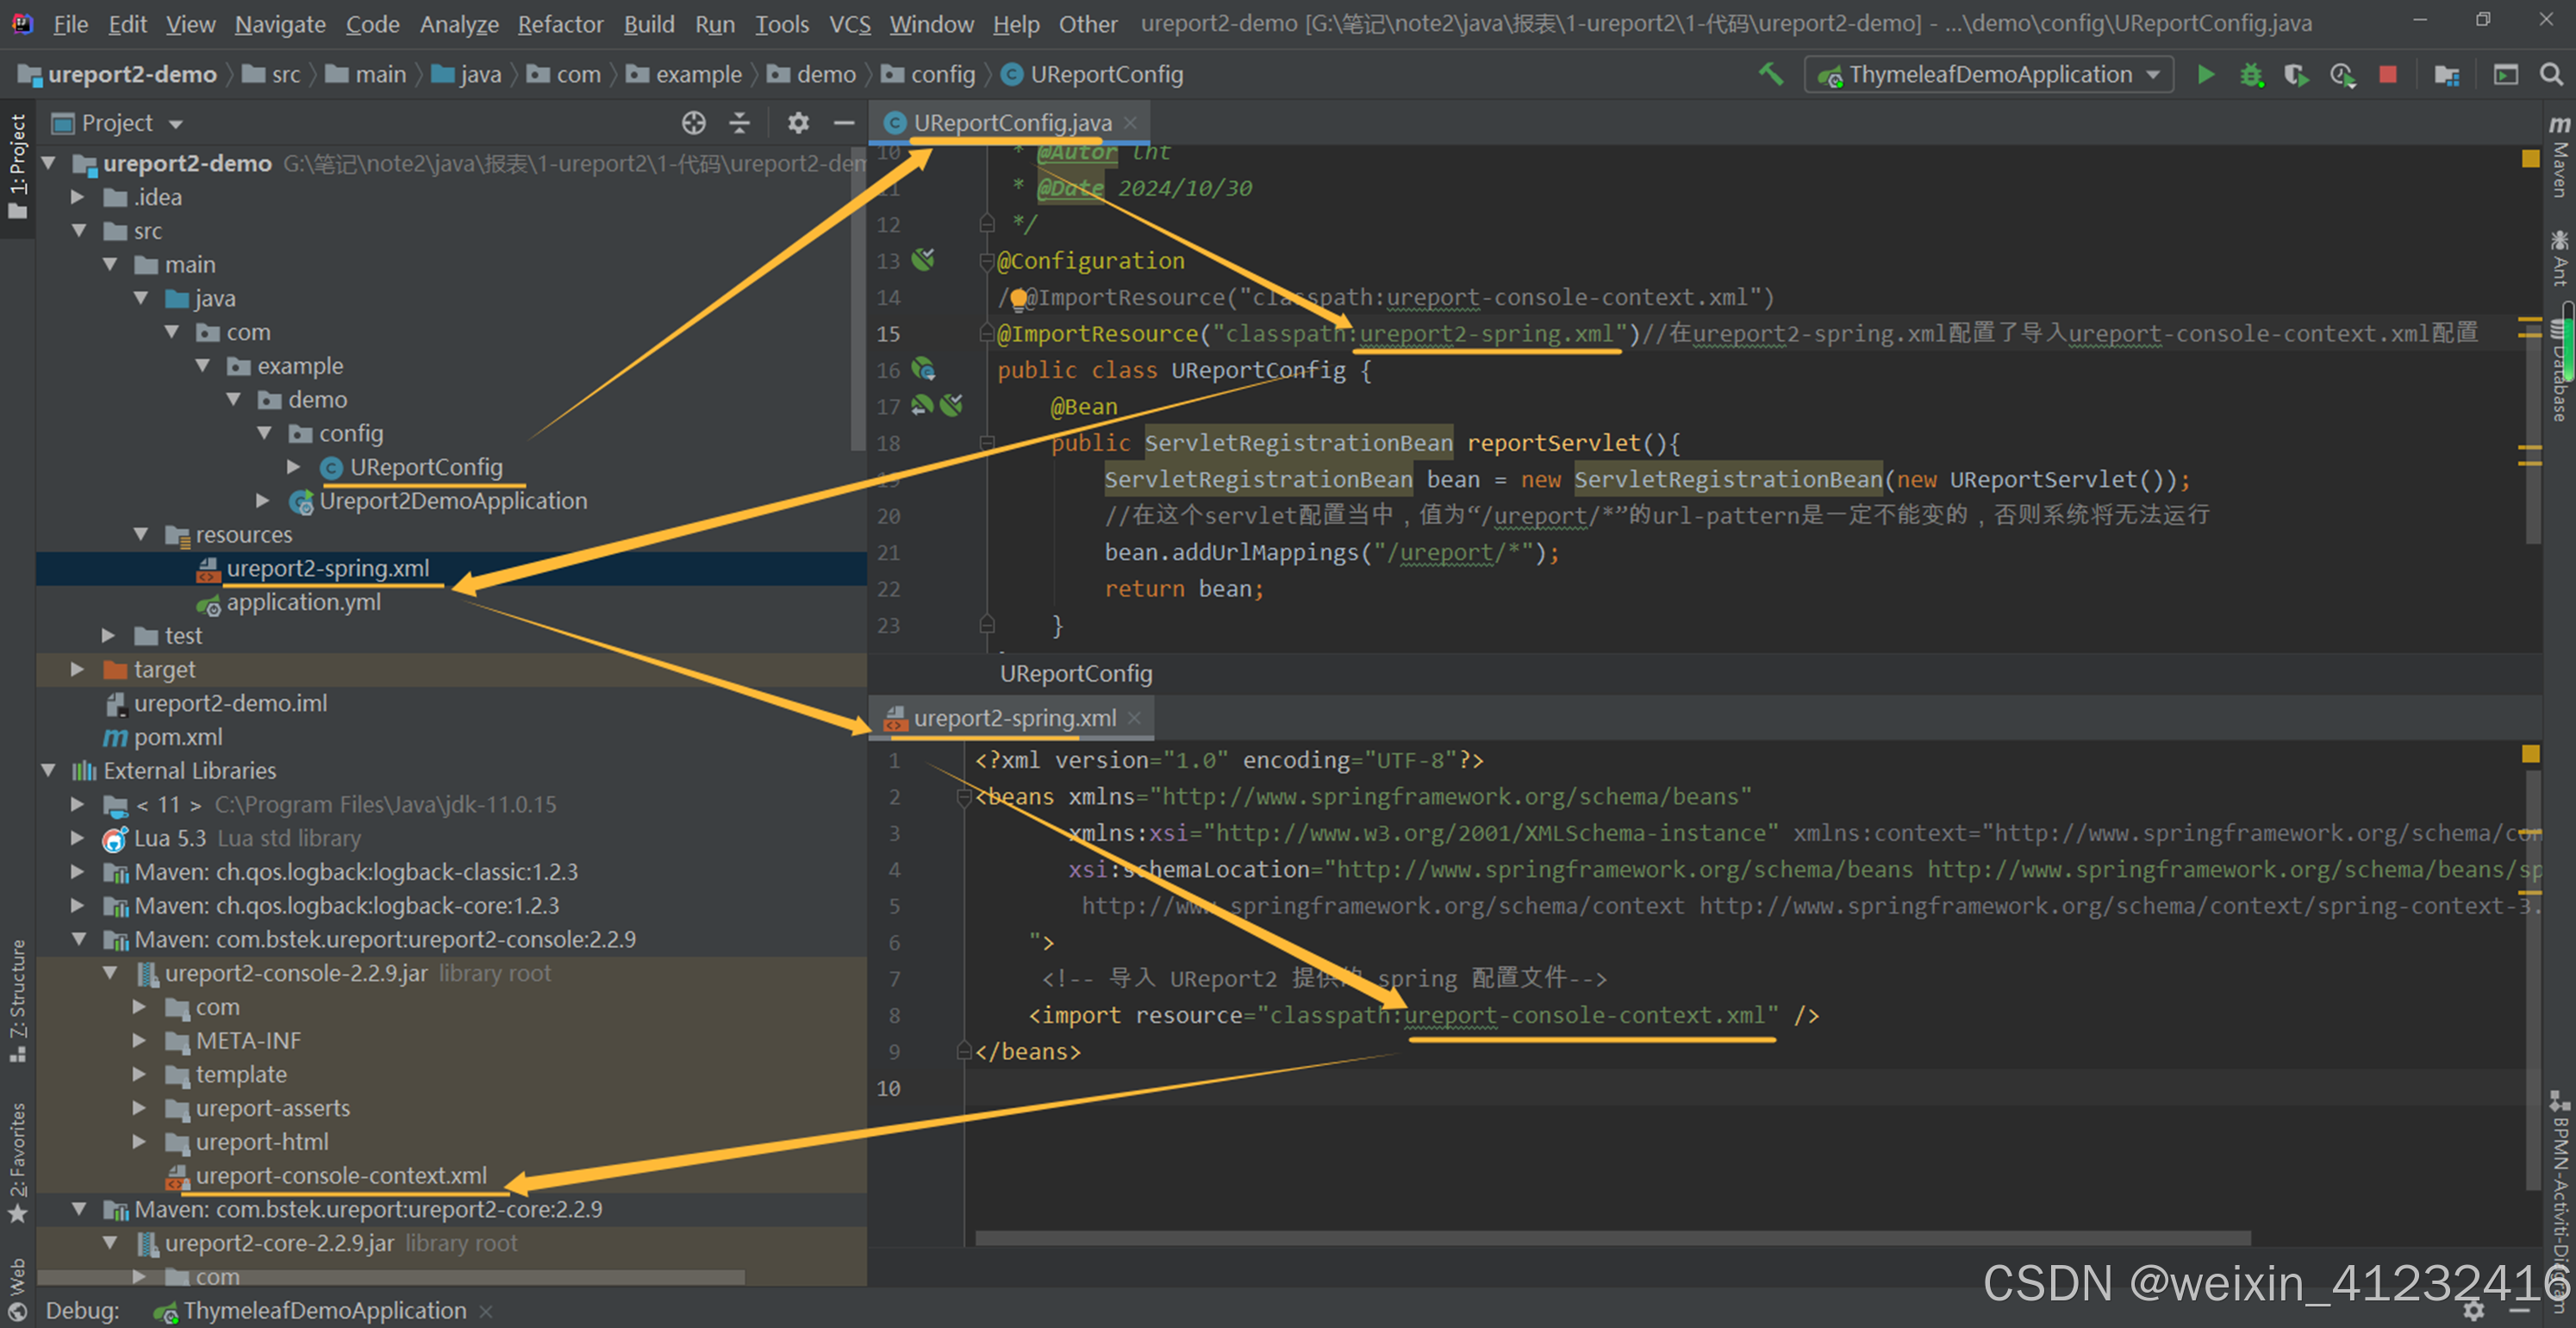Collapse the External Libraries node
The height and width of the screenshot is (1328, 2576).
(48, 770)
